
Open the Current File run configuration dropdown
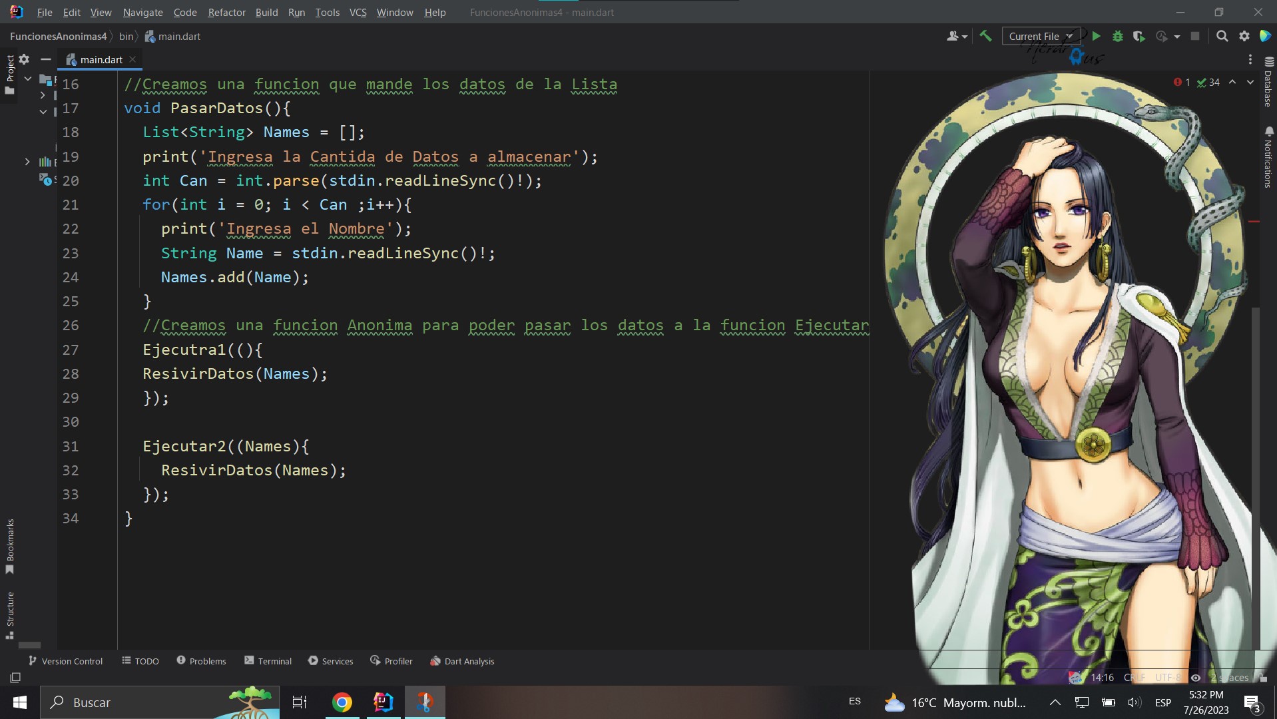pyautogui.click(x=1039, y=37)
